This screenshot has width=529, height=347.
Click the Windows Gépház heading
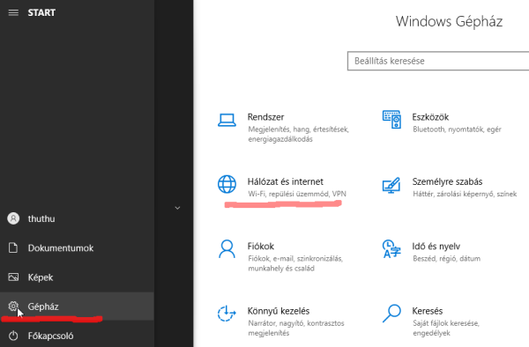pos(449,21)
